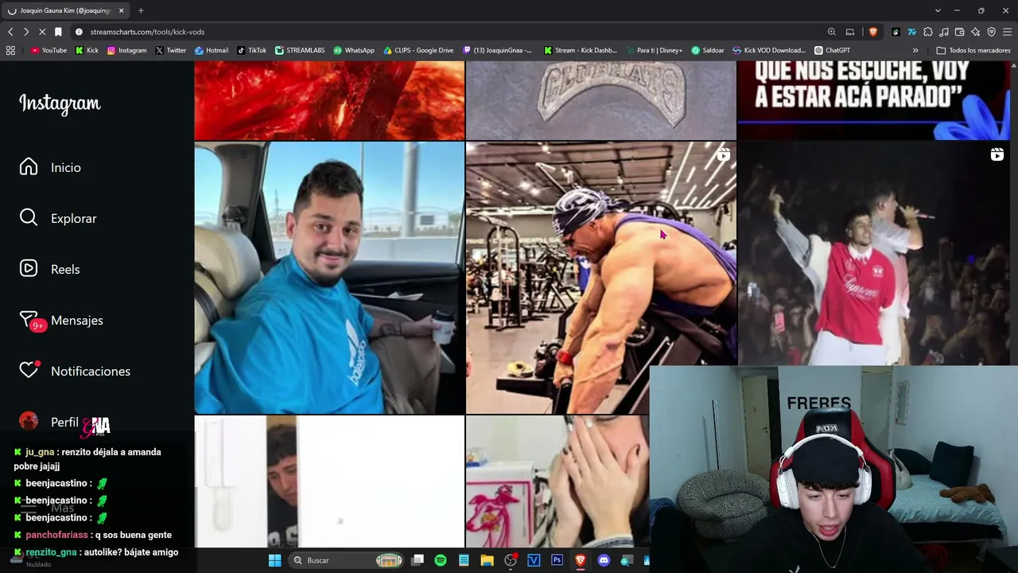Click Brave browser taskbar icon
The height and width of the screenshot is (573, 1018).
(581, 560)
